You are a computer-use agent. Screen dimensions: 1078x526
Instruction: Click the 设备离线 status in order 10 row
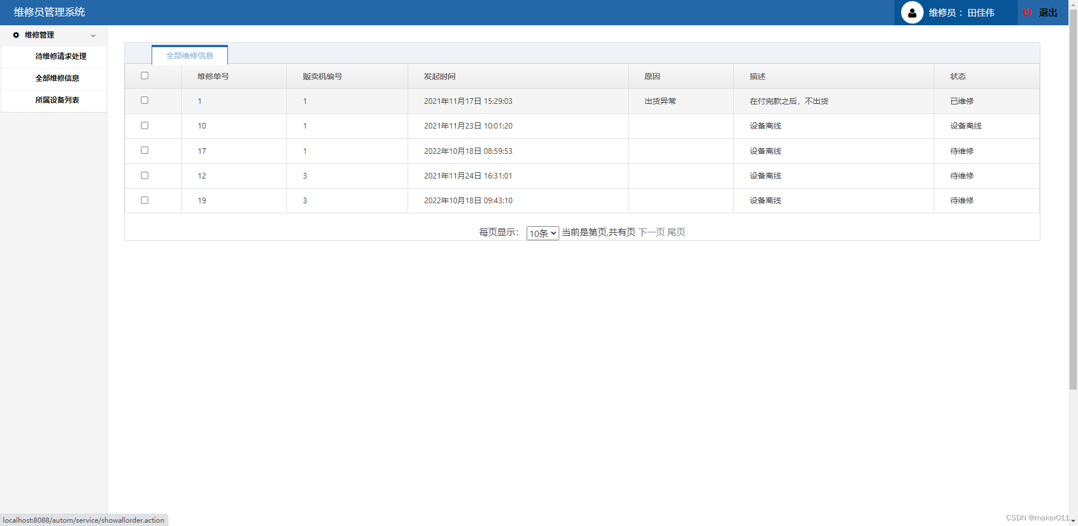[966, 126]
